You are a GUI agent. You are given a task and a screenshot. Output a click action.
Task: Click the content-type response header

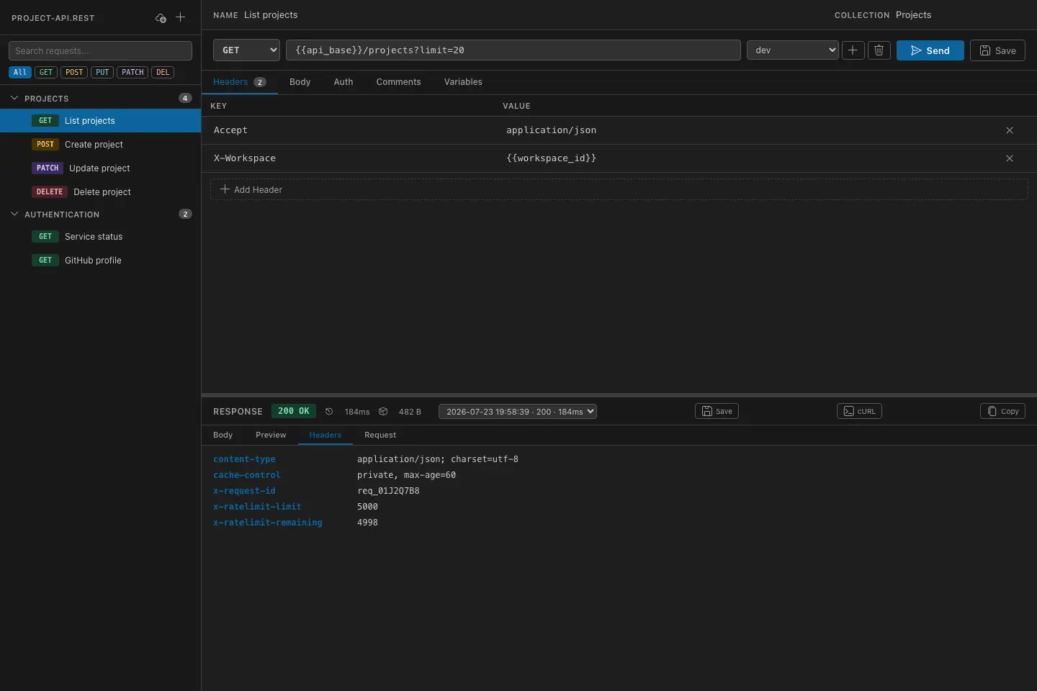click(244, 459)
